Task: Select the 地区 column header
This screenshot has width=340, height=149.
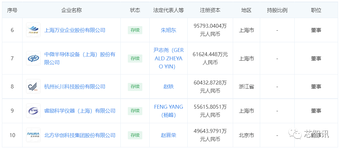Action: [246, 10]
